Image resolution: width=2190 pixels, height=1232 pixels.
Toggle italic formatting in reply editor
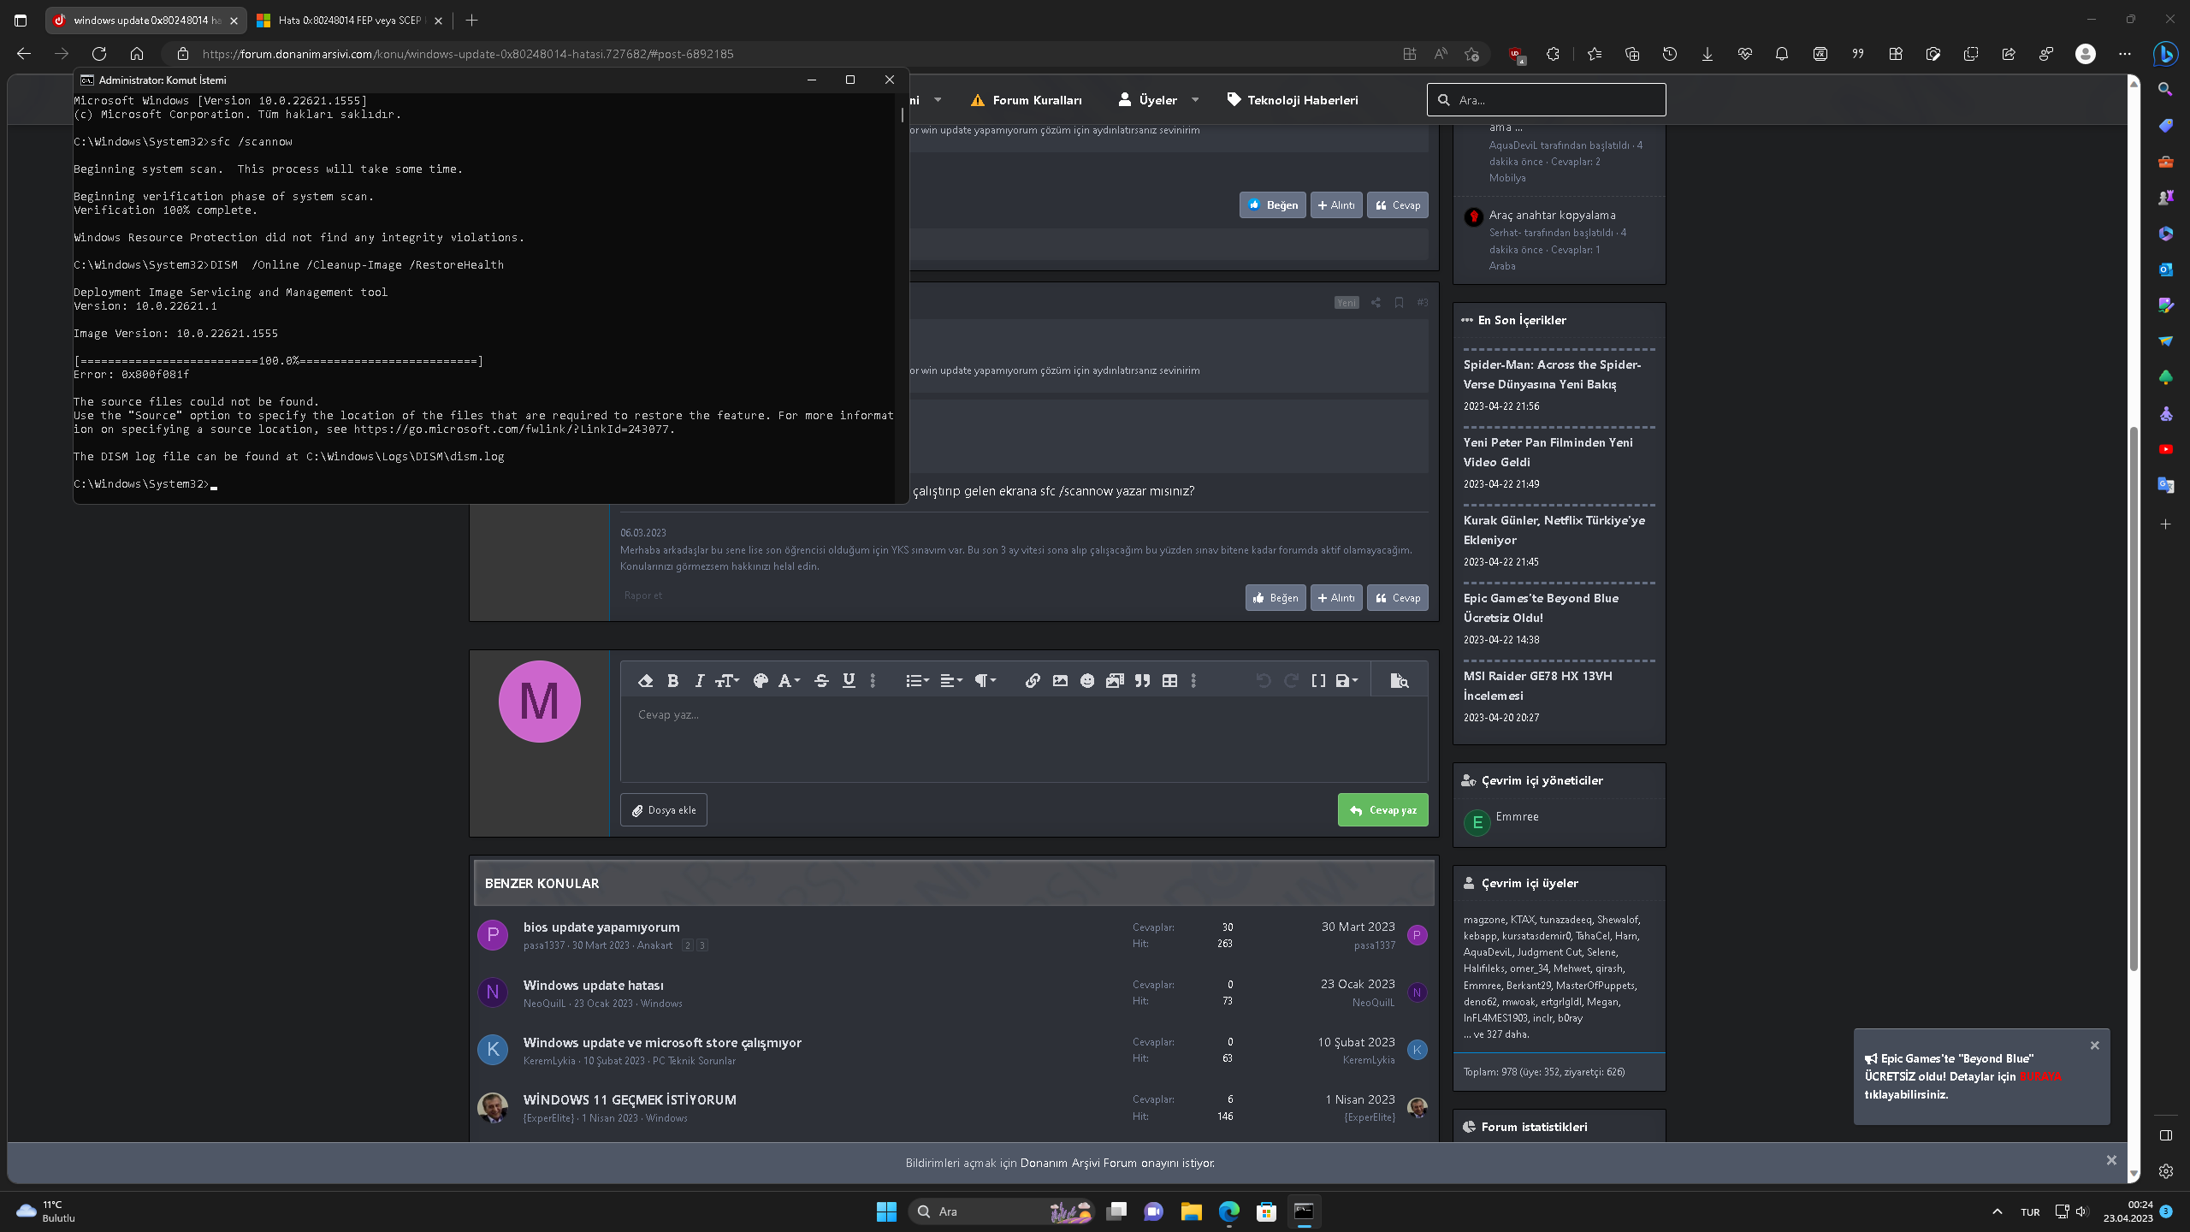699,680
